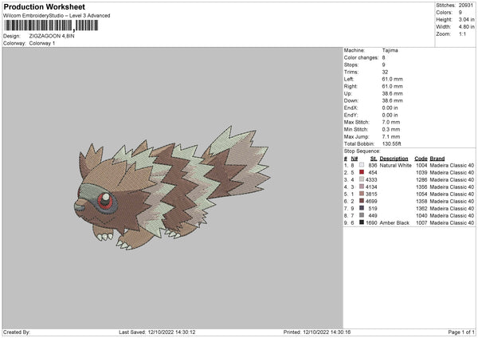The width and height of the screenshot is (478, 338).
Task: Click thread code '1004'
Action: coord(421,165)
